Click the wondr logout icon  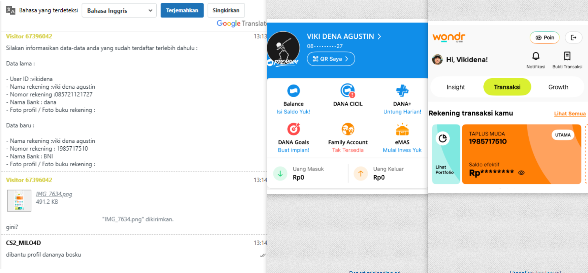(x=573, y=37)
